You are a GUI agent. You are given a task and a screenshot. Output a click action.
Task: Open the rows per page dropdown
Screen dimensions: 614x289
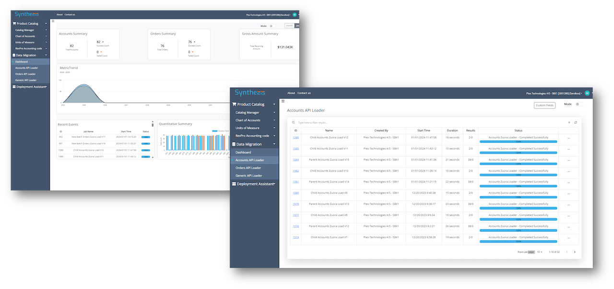(540, 252)
